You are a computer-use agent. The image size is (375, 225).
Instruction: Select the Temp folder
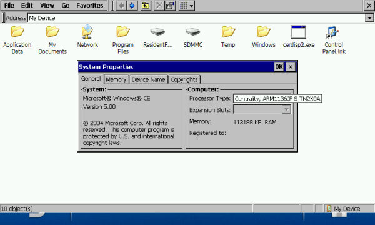pos(228,37)
